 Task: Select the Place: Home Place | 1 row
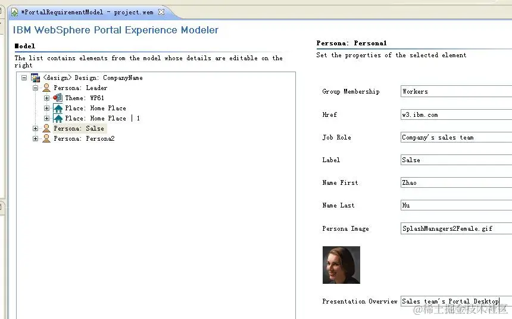coord(102,119)
